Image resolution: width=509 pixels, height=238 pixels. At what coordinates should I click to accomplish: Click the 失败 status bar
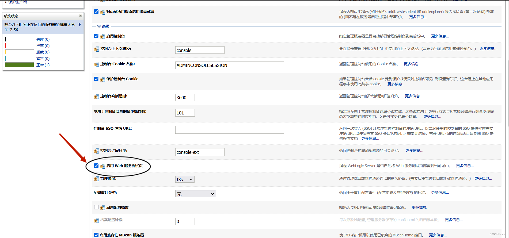[20, 39]
